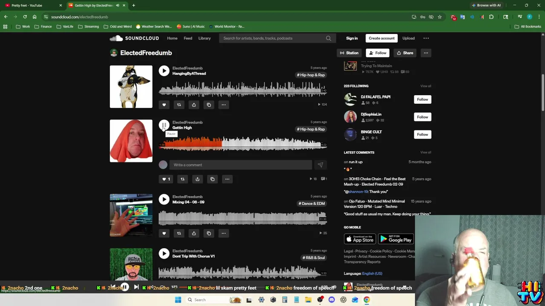This screenshot has height=306, width=545.
Task: Follow ElectedFreedumb from the profile header
Action: [x=378, y=53]
